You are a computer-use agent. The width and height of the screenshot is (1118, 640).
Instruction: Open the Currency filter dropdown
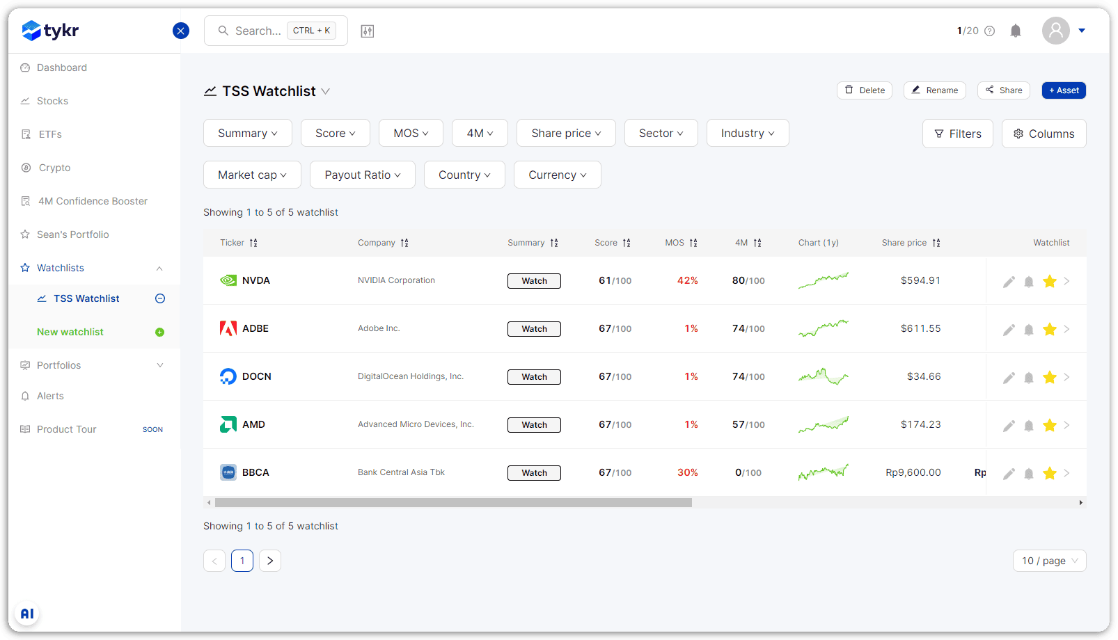pos(558,175)
